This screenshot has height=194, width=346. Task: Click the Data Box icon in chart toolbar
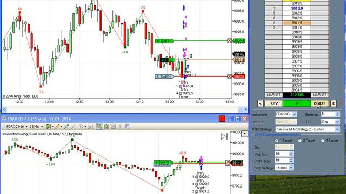click(90, 127)
